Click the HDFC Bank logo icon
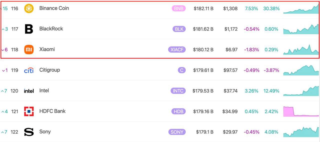Image resolution: width=320 pixels, height=142 pixels. click(x=29, y=111)
